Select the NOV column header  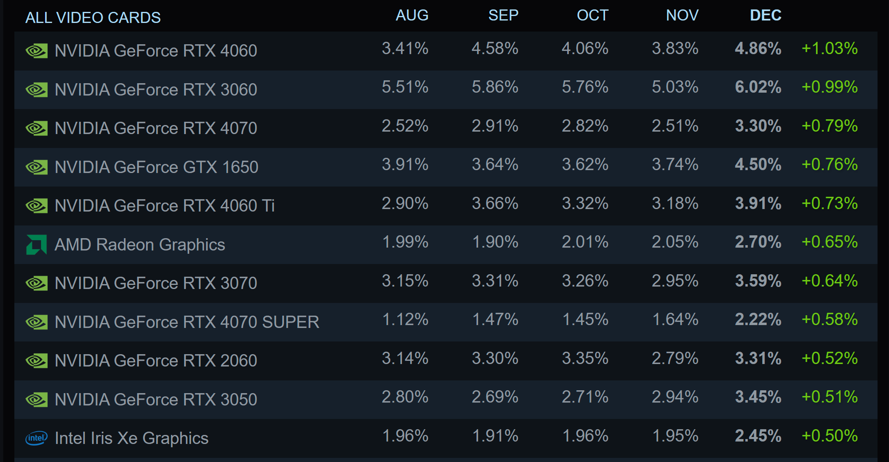click(682, 16)
